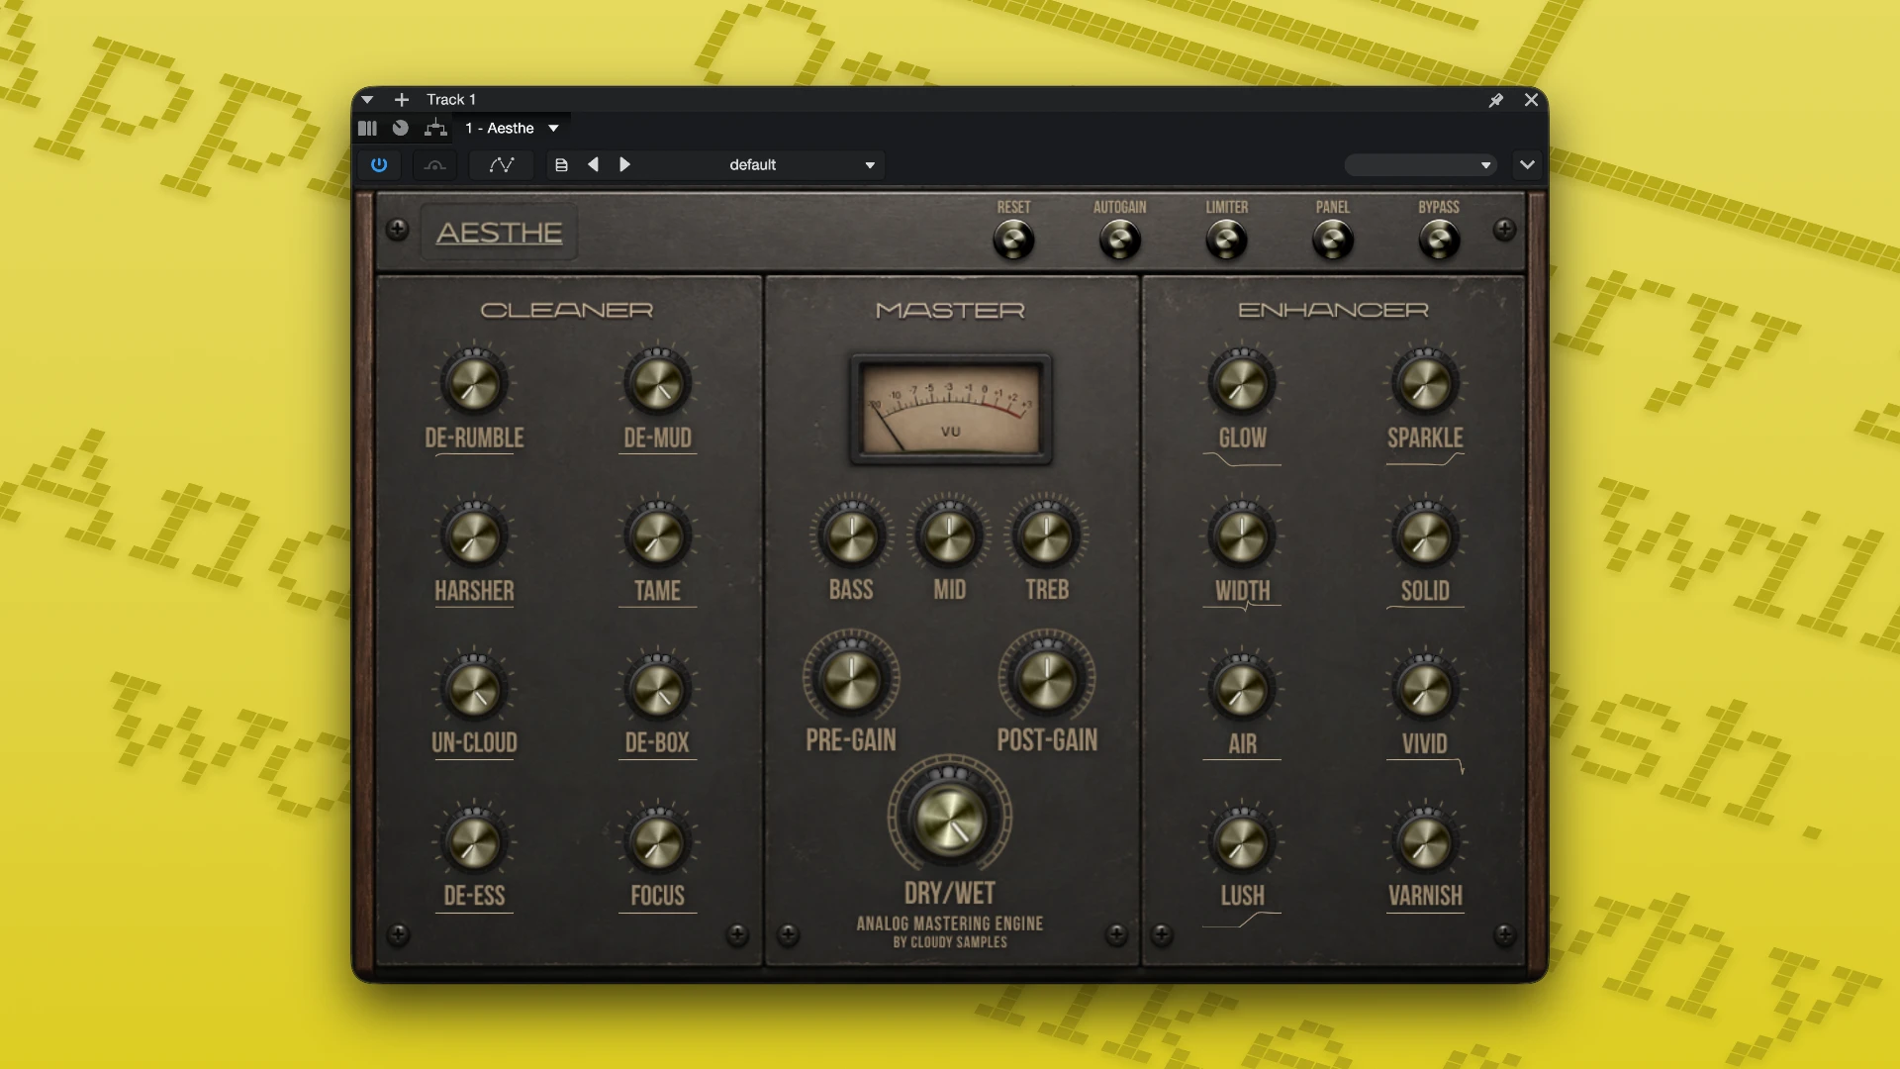Click the AIR knob
Image resolution: width=1900 pixels, height=1069 pixels.
click(1242, 689)
